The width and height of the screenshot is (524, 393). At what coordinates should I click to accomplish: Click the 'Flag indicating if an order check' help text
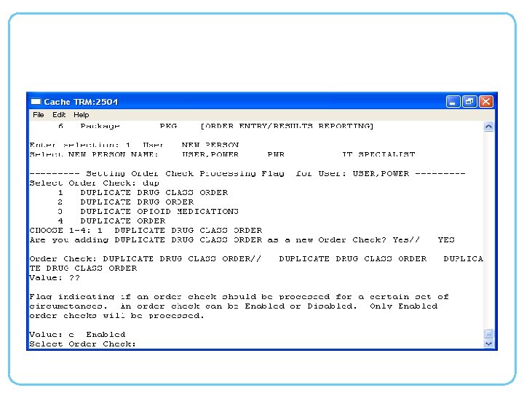click(239, 297)
